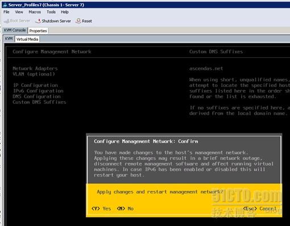Select the IP Configuration entry
Image resolution: width=290 pixels, height=226 pixels.
pyautogui.click(x=35, y=85)
